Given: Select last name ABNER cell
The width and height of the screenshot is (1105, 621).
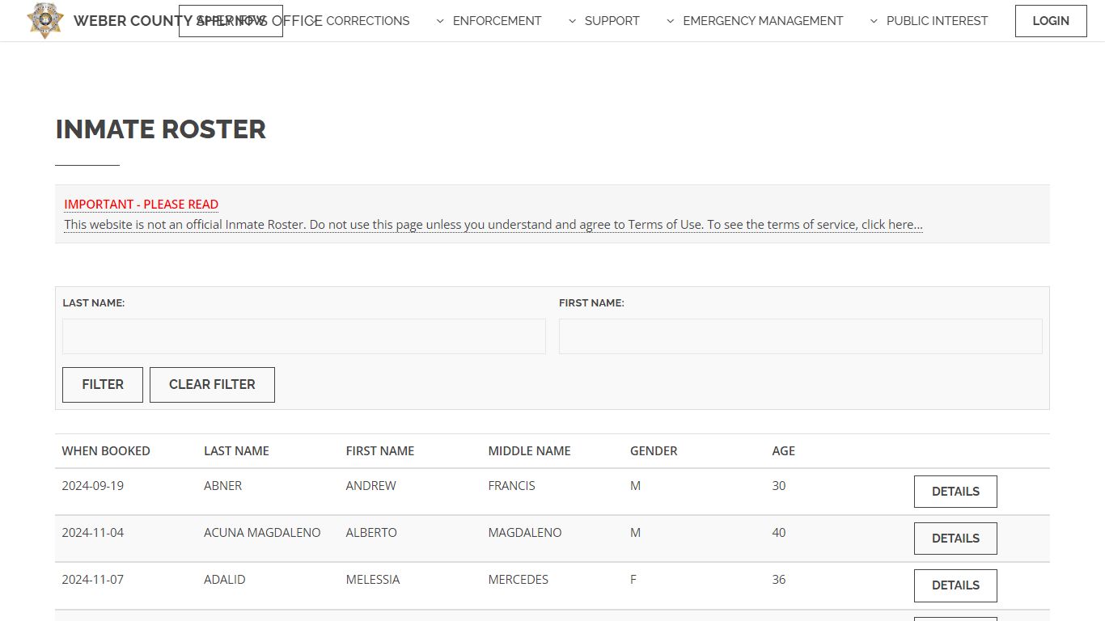Looking at the screenshot, I should tap(223, 486).
